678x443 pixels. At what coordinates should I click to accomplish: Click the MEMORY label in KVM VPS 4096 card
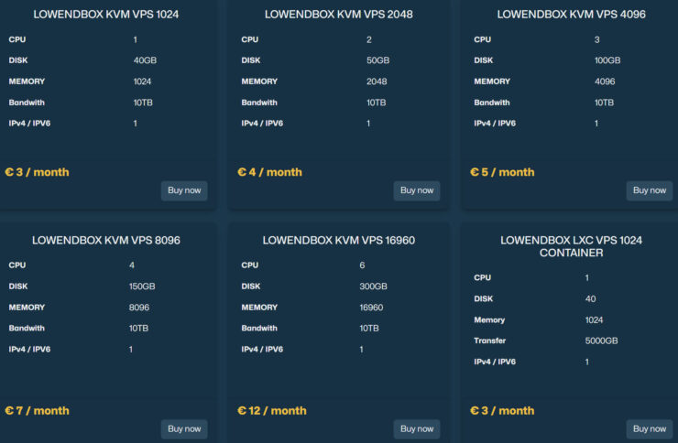click(492, 81)
